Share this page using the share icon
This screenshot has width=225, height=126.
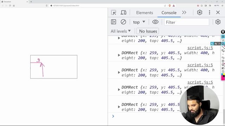(165, 6)
